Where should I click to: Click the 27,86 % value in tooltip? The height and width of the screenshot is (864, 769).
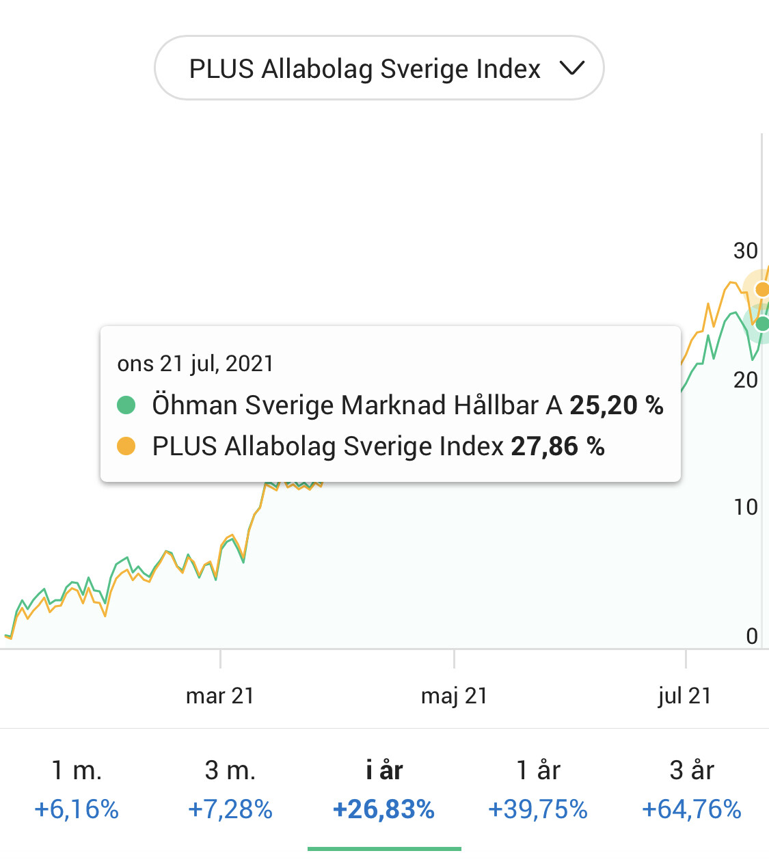tap(557, 446)
